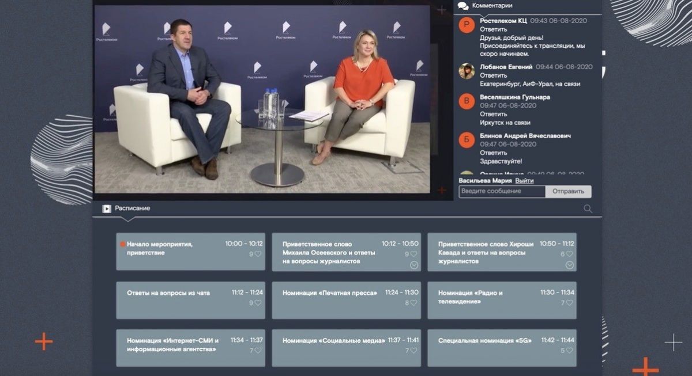The width and height of the screenshot is (692, 376).
Task: Toggle heart on 'Ответы на вопросы из чата'
Action: [x=258, y=303]
